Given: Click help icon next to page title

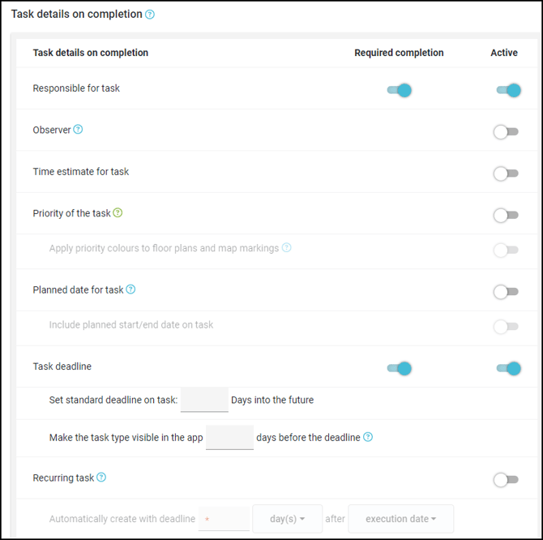Looking at the screenshot, I should pos(150,15).
